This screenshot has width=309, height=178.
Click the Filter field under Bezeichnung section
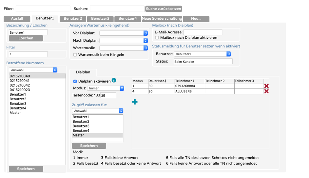point(28,54)
